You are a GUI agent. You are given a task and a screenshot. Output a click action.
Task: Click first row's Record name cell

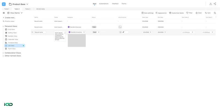[x=38, y=21]
